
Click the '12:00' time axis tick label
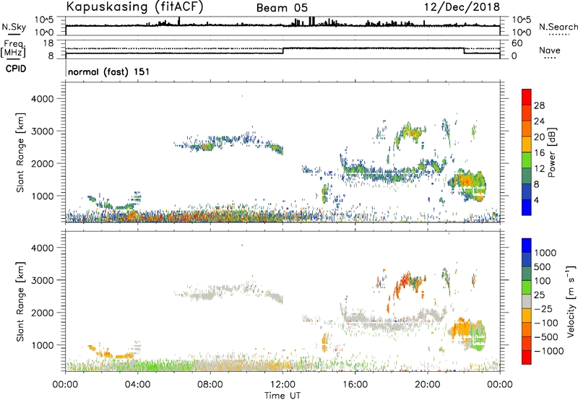point(282,385)
